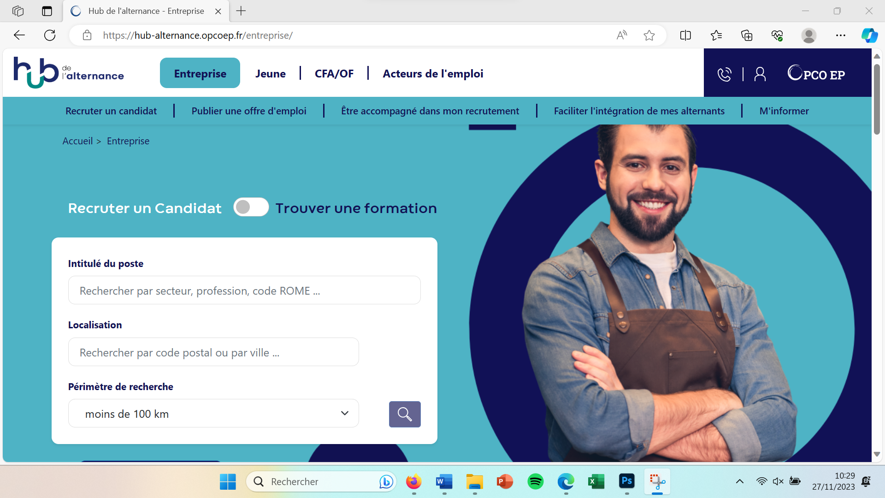The image size is (885, 498).
Task: Open Edge Settings and more menu
Action: (x=840, y=36)
